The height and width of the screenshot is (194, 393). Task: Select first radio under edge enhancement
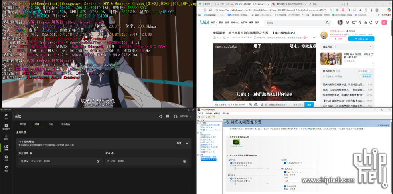[231, 163]
